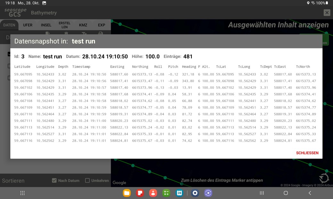Tap the Wi-Fi status icon
Screen dimensions: 333x199
(x=313, y=3)
